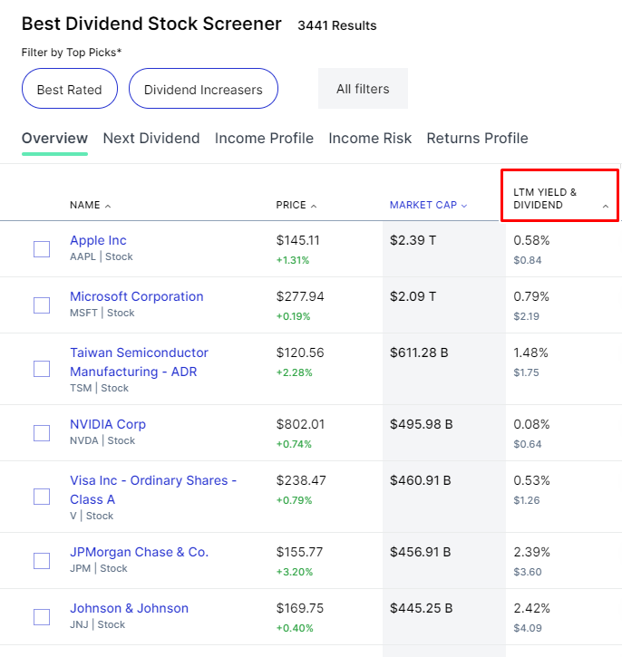Open the NVIDIA Corp stock link
Image resolution: width=622 pixels, height=657 pixels.
[x=108, y=424]
